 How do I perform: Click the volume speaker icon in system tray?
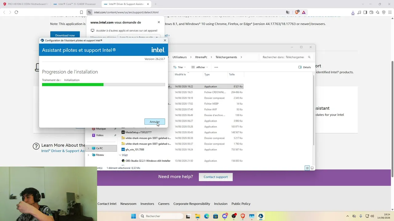(x=372, y=216)
